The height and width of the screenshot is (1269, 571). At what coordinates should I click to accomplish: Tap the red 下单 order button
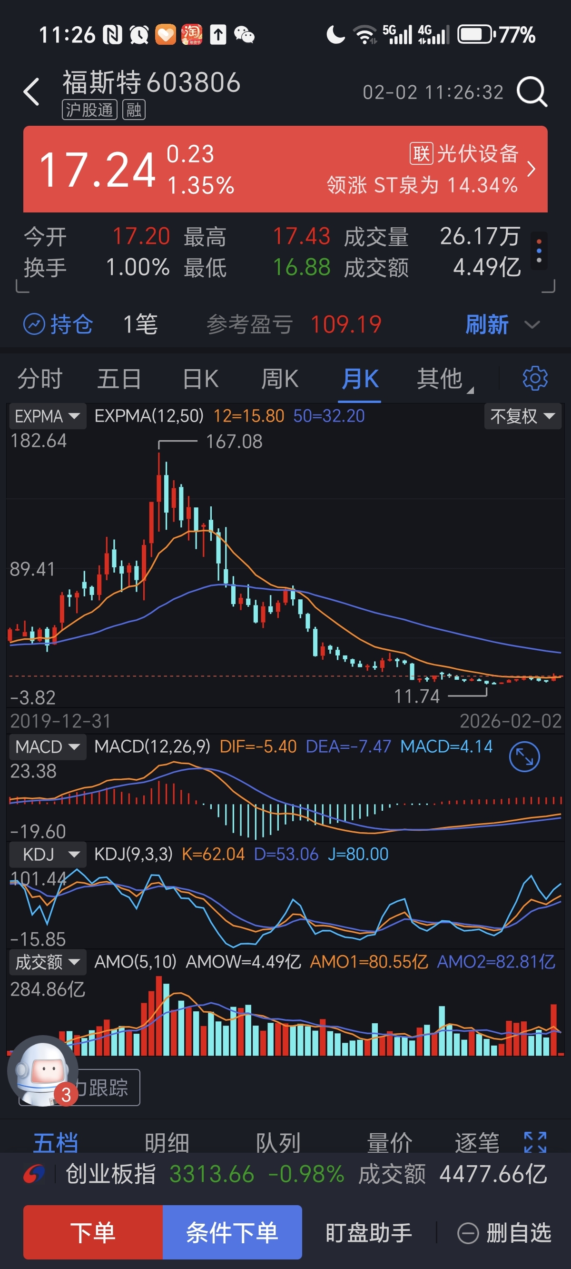(93, 1232)
